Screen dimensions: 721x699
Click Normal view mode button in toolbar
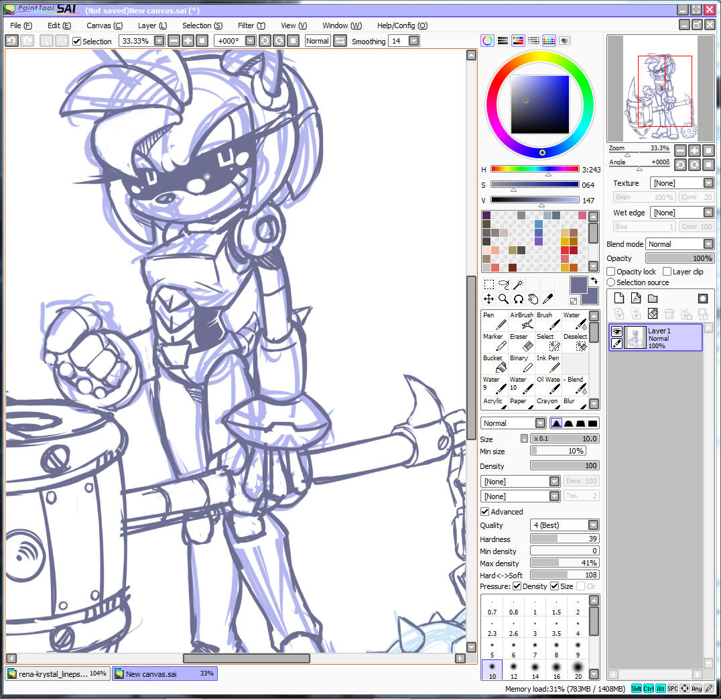318,41
